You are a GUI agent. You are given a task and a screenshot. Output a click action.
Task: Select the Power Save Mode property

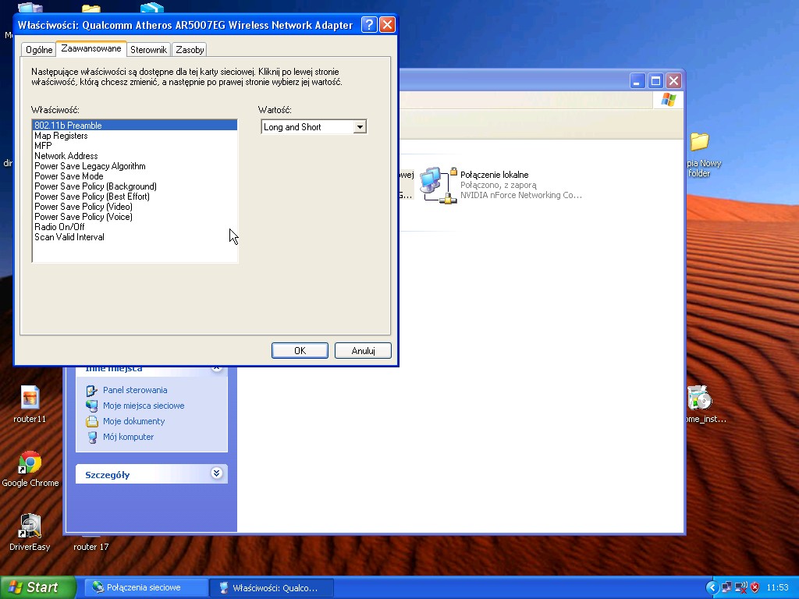135,176
